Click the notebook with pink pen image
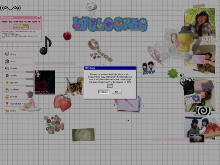This screenshot has width=220, height=165. click(x=128, y=105)
